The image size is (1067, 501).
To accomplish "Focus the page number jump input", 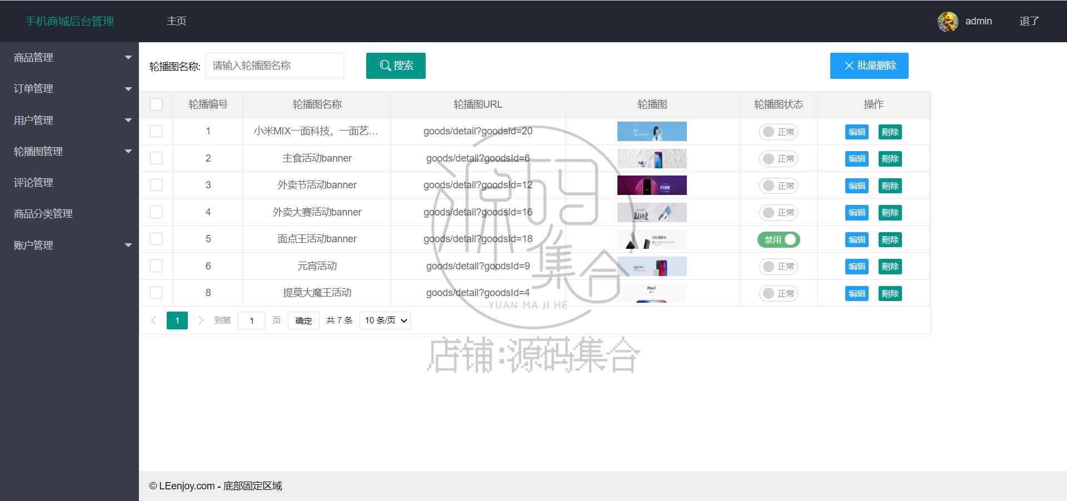I will (x=252, y=320).
